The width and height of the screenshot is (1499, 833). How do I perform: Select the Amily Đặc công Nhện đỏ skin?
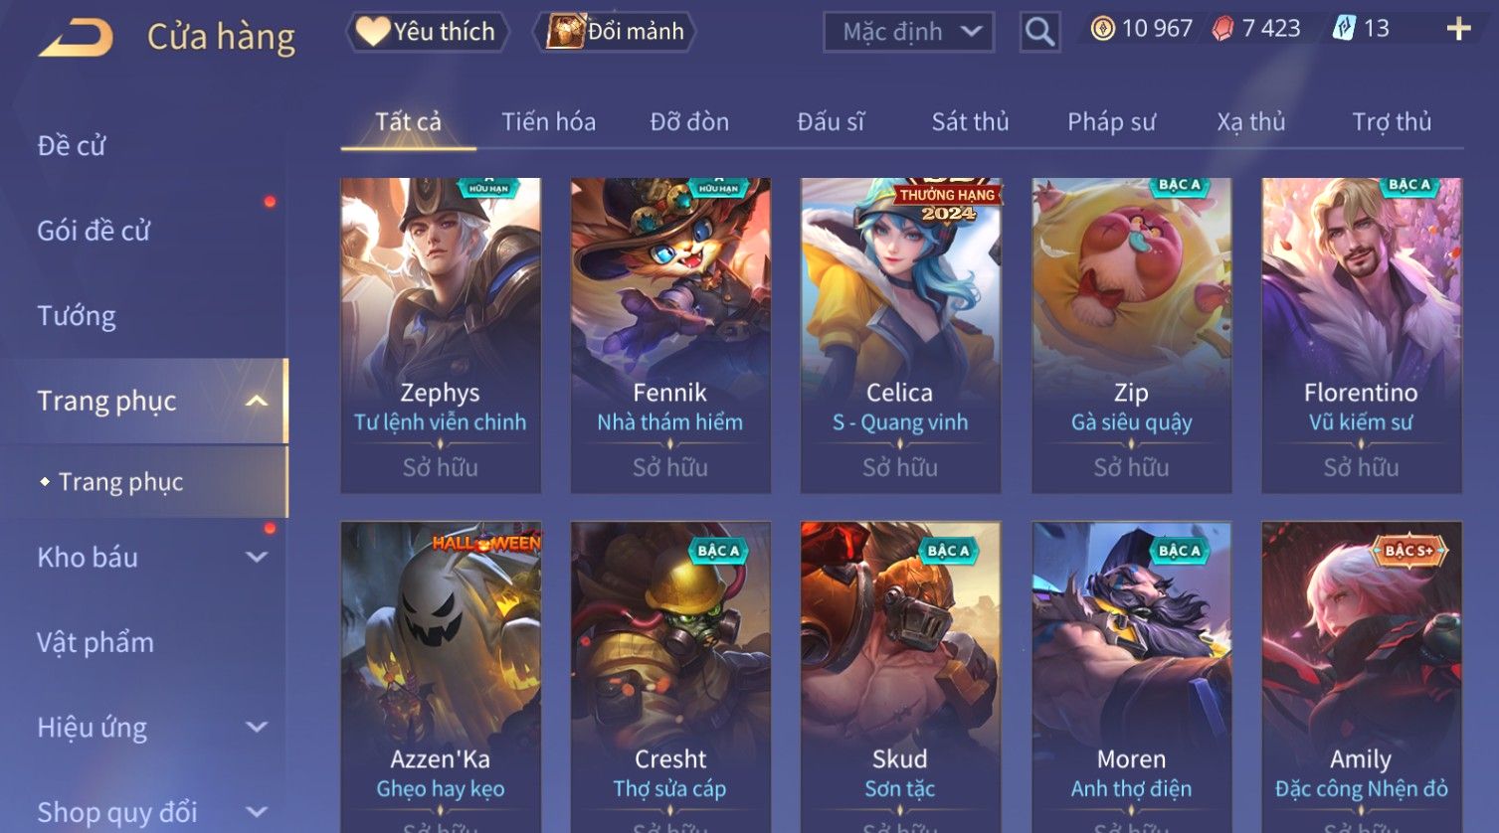pos(1362,677)
